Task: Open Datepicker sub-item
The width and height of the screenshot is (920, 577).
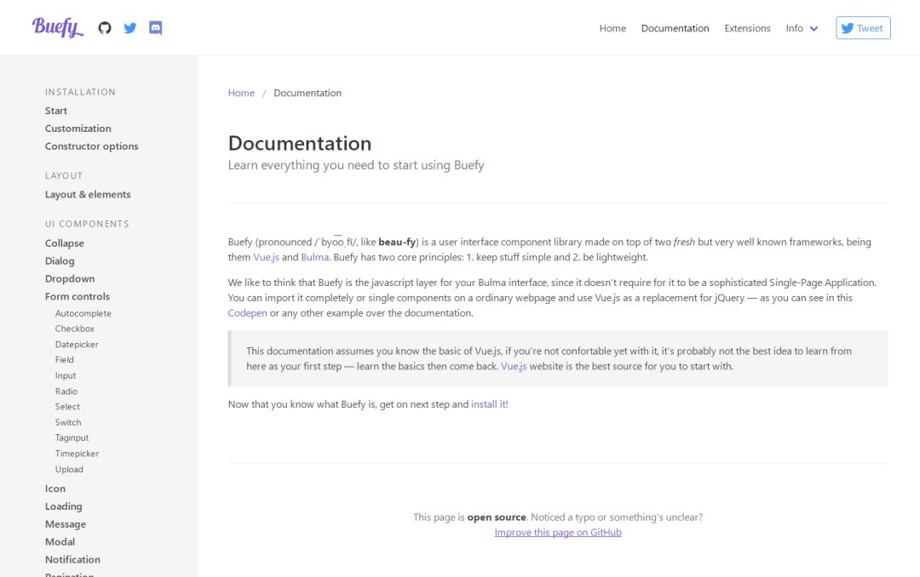Action: pos(77,344)
